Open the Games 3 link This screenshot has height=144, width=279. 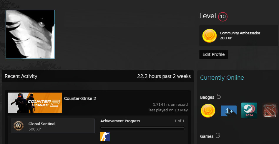(210, 136)
